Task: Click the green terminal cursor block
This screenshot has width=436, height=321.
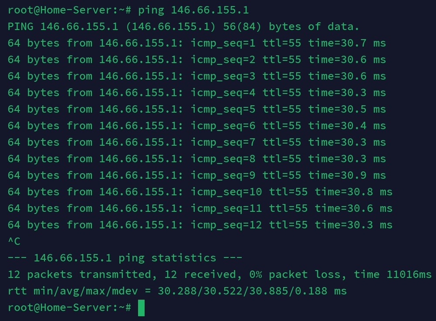Action: click(x=141, y=308)
